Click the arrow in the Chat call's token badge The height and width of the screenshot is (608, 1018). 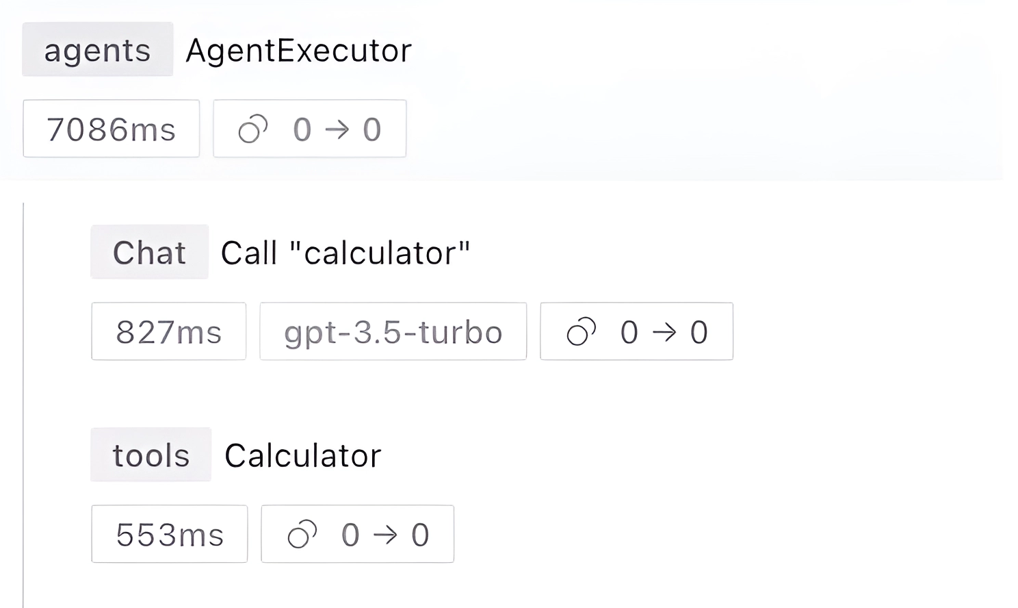pos(664,332)
